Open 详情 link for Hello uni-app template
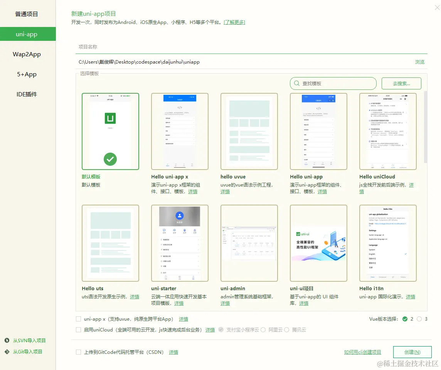 click(322, 192)
